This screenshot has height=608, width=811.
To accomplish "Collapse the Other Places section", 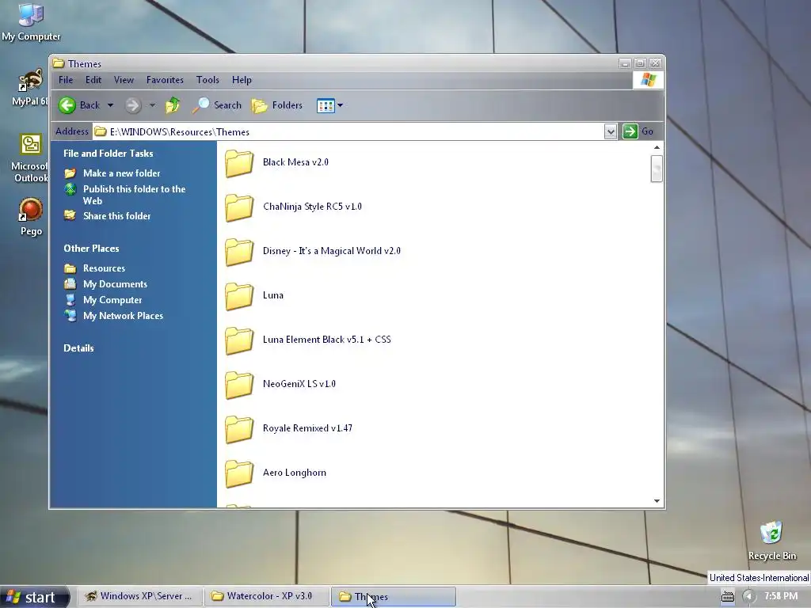I will click(91, 249).
